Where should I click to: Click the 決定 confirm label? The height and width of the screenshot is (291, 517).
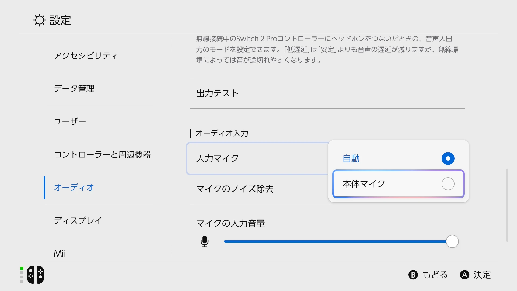point(482,275)
